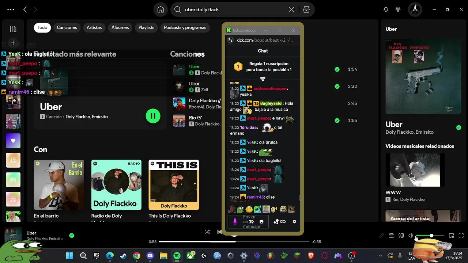The width and height of the screenshot is (468, 263).
Task: Open Windows Start button
Action: (x=69, y=256)
